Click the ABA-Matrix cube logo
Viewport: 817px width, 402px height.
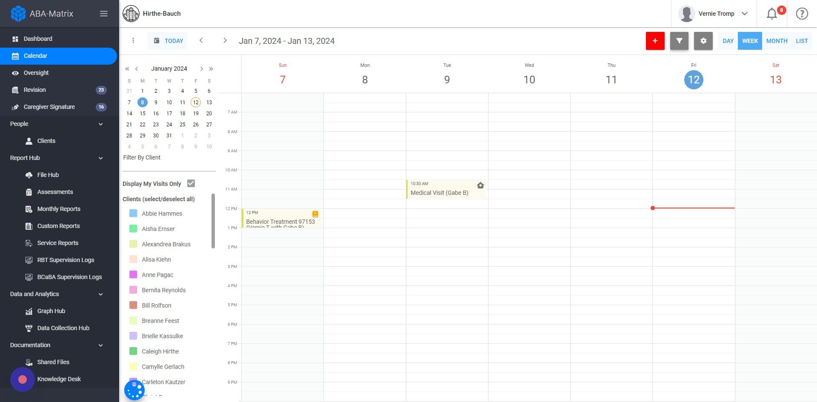[x=18, y=14]
